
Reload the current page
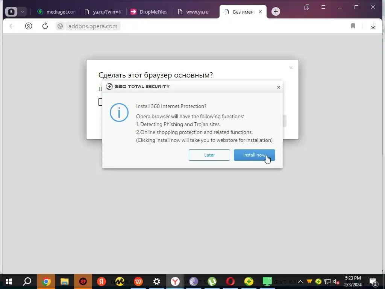[x=45, y=26]
